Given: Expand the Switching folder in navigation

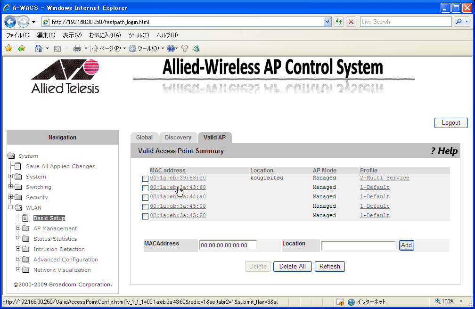Looking at the screenshot, I should coord(10,187).
